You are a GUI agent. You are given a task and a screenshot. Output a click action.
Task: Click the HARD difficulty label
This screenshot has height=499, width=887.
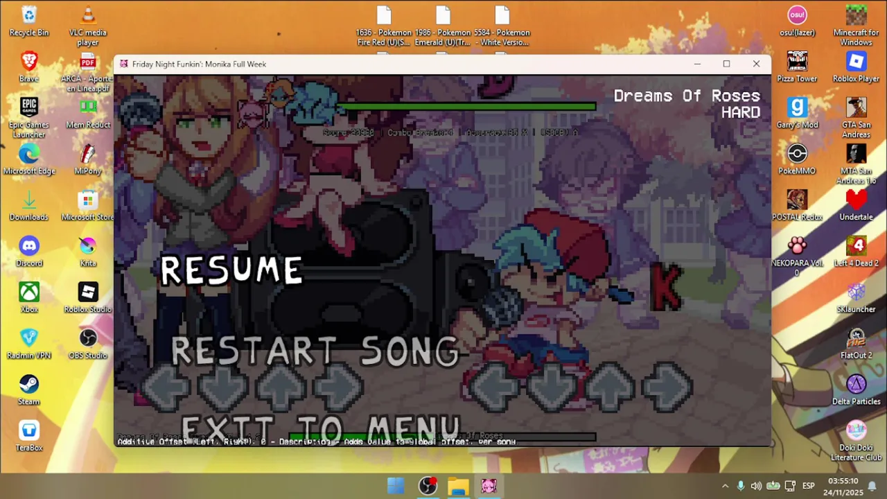point(741,112)
